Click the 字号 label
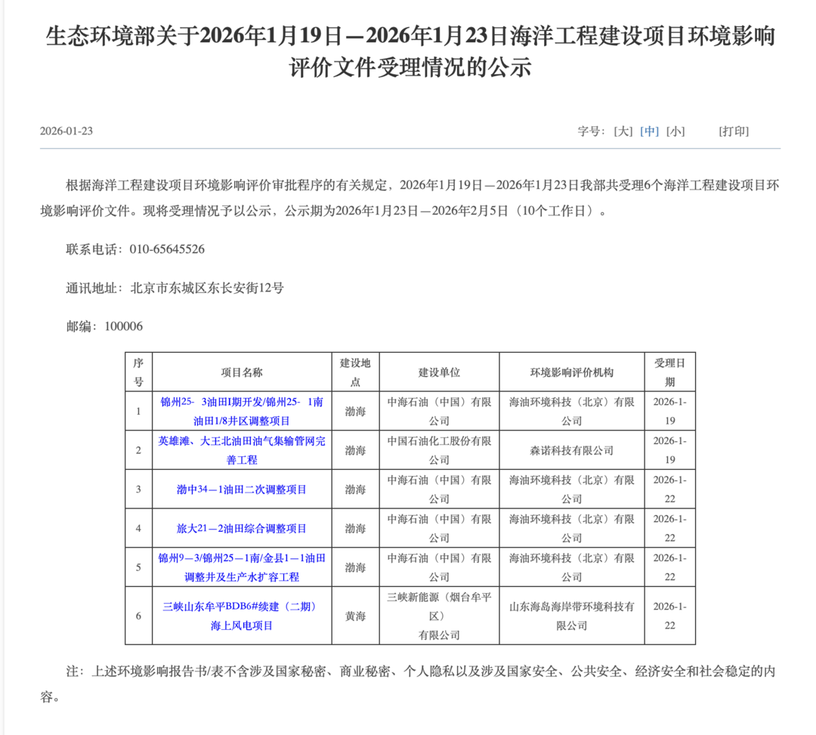This screenshot has height=735, width=816. 591,131
